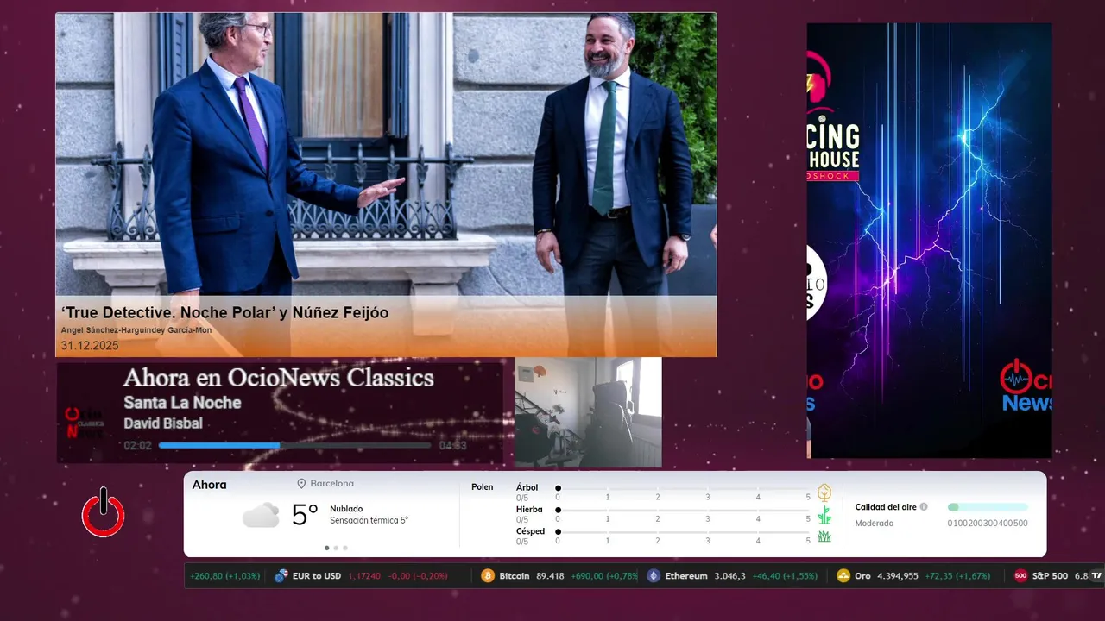Click the artist name 'David Bisbal'

pos(163,423)
